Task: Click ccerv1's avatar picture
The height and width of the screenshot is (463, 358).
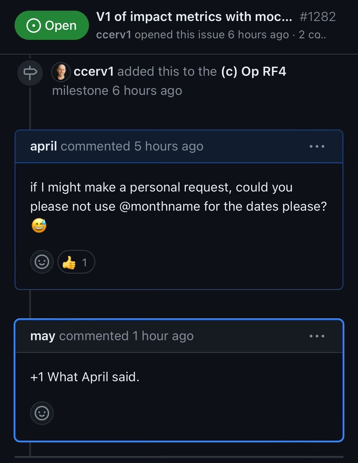Action: click(x=61, y=72)
